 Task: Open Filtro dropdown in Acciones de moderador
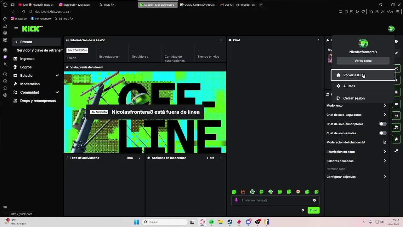211,158
